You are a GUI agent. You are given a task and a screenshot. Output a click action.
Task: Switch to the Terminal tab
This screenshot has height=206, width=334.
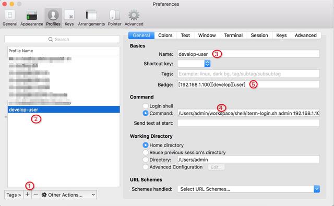click(233, 35)
